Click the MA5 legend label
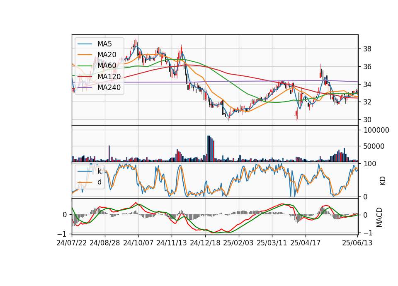The image size is (398, 286). 104,44
